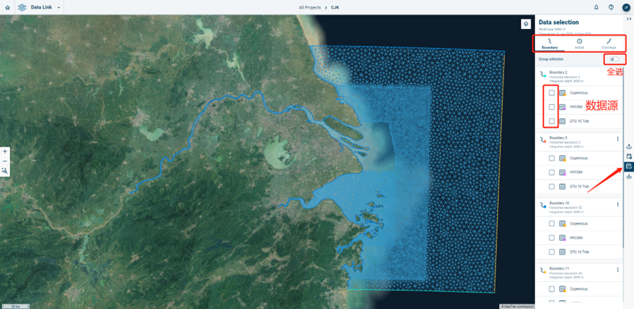The width and height of the screenshot is (634, 309).
Task: Click HYCOM grid icon in Boundary 10
Action: (562, 238)
